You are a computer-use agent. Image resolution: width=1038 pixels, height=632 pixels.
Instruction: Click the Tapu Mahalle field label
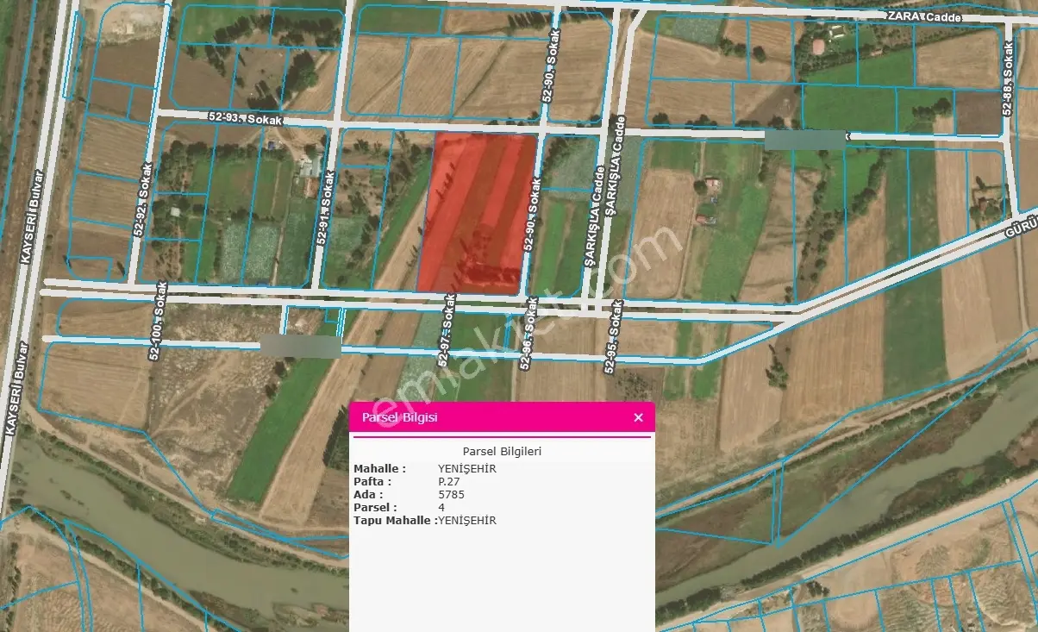pos(395,521)
